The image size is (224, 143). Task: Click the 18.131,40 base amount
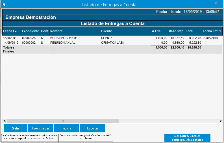point(177,38)
